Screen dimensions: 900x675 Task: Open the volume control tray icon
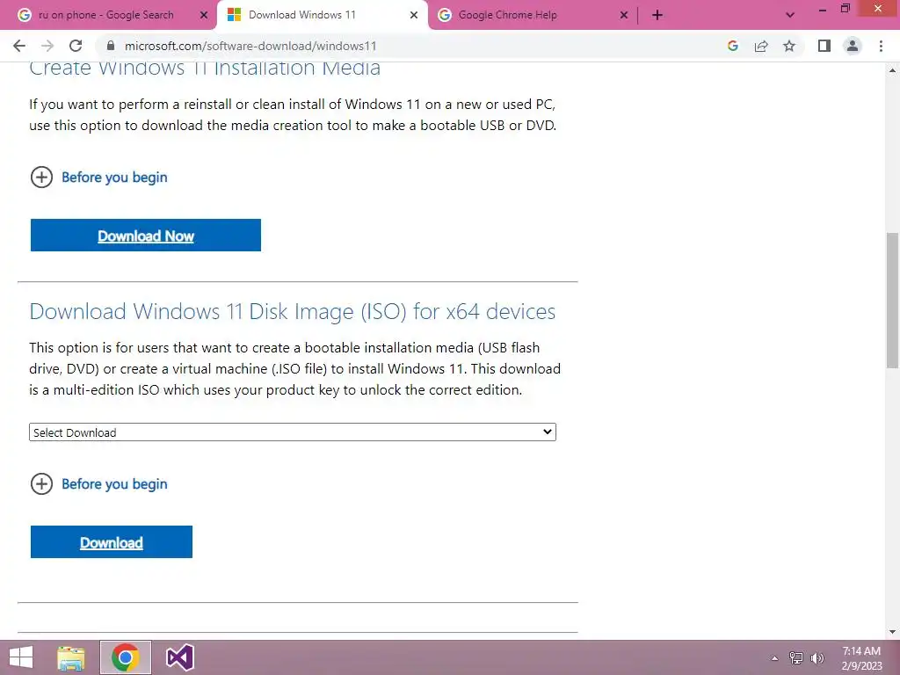(817, 658)
